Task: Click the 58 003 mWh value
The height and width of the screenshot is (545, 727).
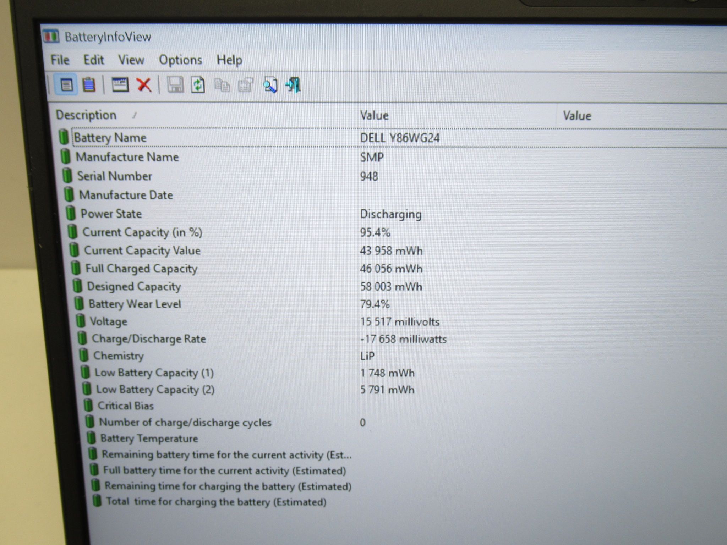Action: (x=391, y=286)
